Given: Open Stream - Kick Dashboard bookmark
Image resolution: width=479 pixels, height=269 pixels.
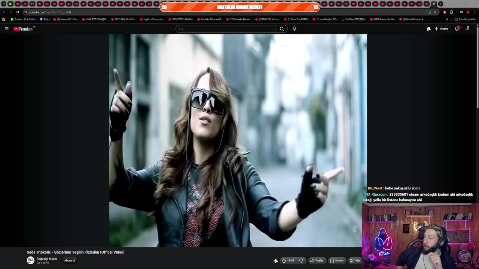Looking at the screenshot, I should (24, 19).
